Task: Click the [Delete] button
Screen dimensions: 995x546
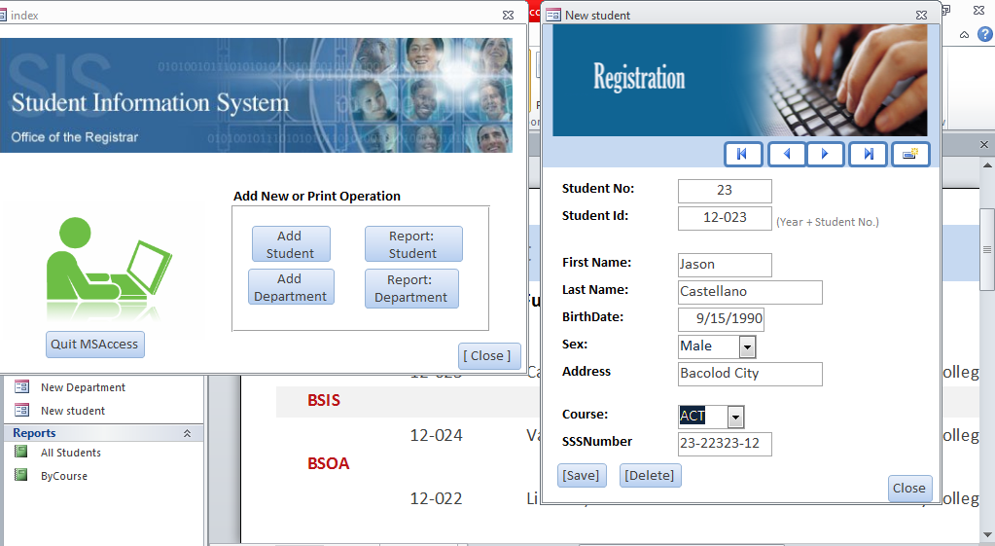Action: pos(650,475)
